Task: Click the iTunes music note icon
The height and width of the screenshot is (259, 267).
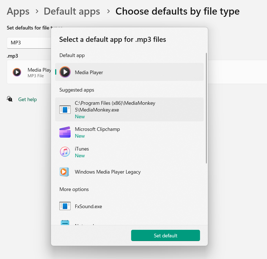Action: 65,152
